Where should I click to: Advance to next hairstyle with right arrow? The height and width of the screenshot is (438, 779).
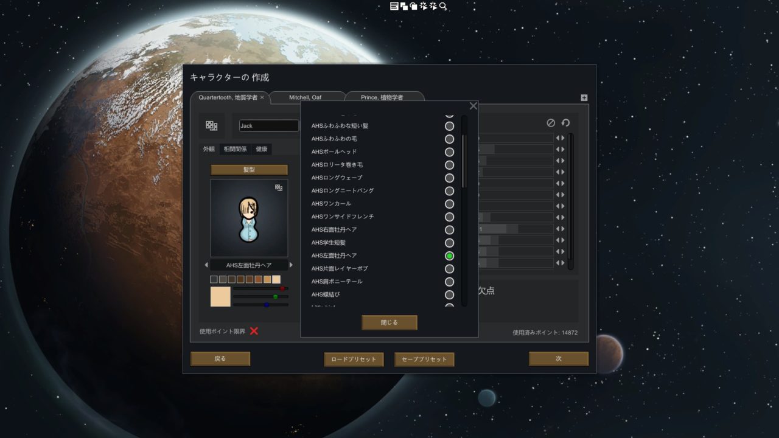(x=291, y=265)
